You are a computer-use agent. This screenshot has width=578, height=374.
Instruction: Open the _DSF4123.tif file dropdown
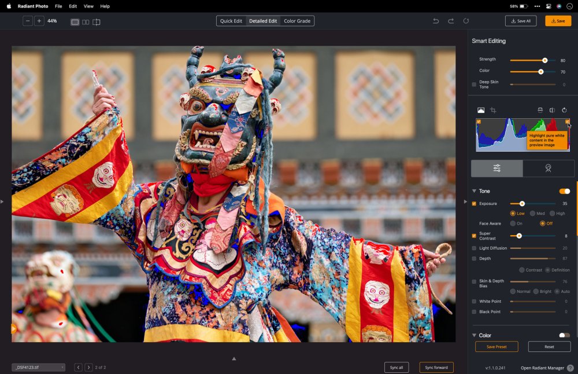(38, 367)
